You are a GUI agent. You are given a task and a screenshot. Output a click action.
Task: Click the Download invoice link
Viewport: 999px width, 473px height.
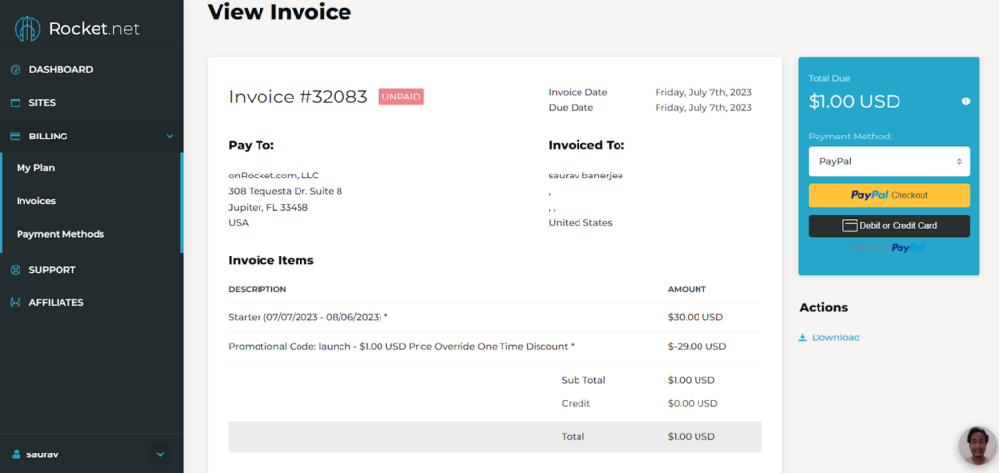(x=835, y=338)
